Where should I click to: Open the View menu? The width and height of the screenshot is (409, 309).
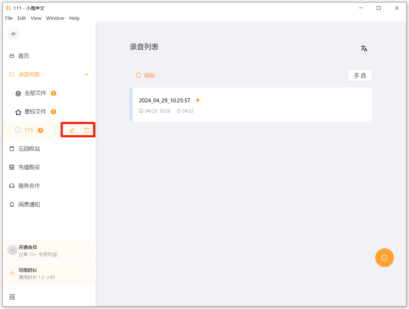tap(36, 18)
